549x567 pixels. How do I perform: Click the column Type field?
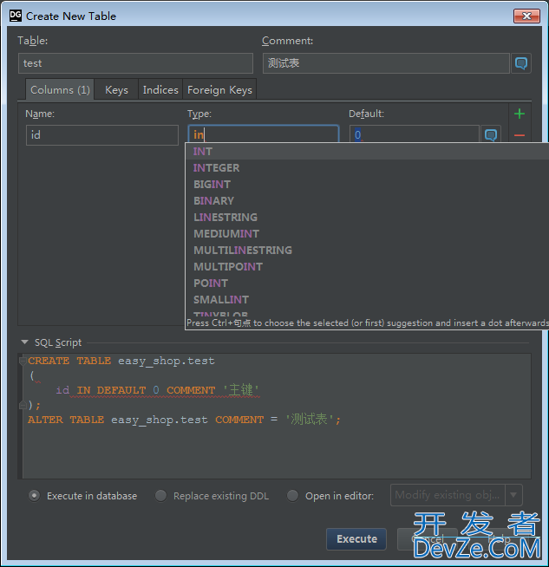264,134
